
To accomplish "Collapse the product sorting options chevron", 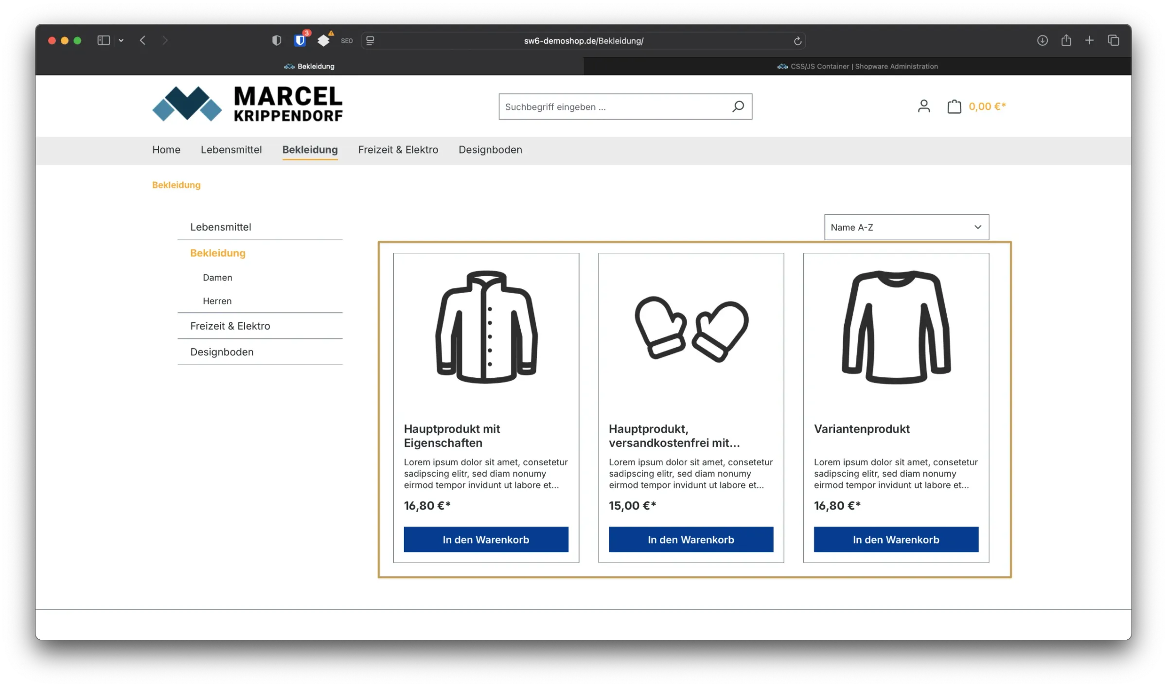I will 977,227.
